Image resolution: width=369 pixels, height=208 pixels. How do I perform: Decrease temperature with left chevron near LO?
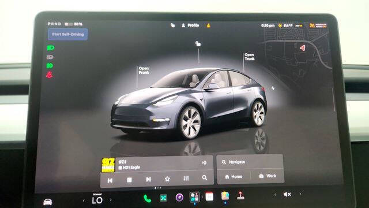[x=84, y=200]
